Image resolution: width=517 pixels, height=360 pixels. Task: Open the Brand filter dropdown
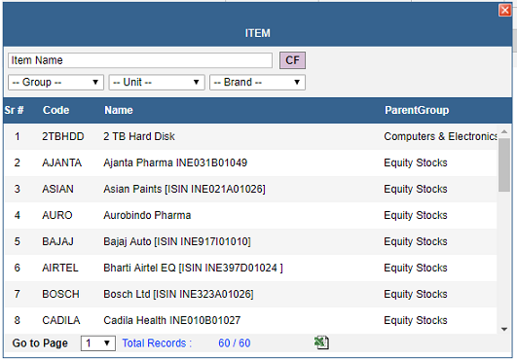point(257,82)
